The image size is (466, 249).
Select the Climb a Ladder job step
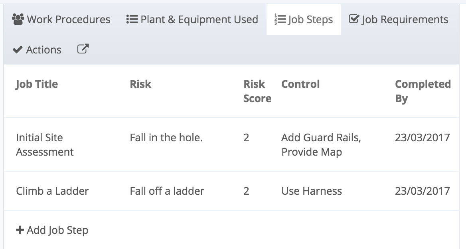pyautogui.click(x=52, y=191)
